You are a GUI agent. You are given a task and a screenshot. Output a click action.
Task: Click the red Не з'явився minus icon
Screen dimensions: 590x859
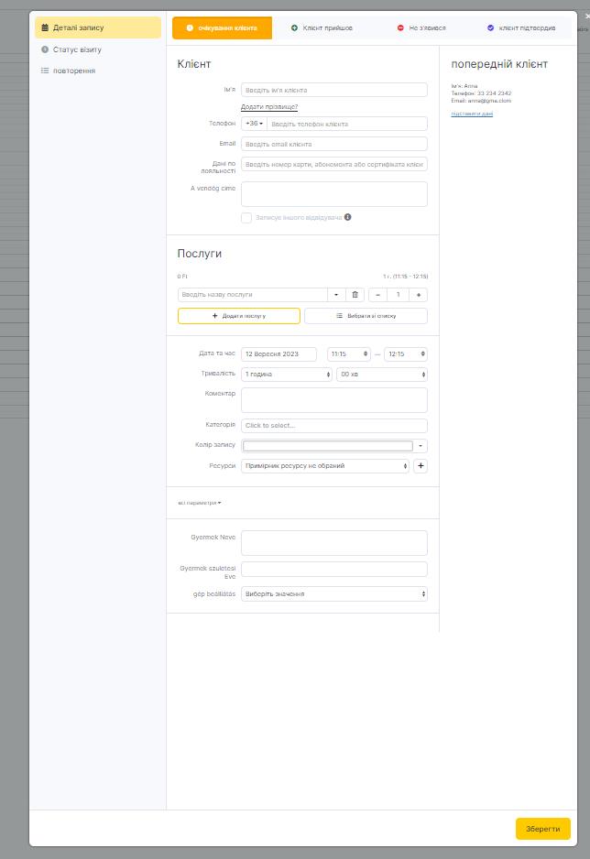click(400, 28)
